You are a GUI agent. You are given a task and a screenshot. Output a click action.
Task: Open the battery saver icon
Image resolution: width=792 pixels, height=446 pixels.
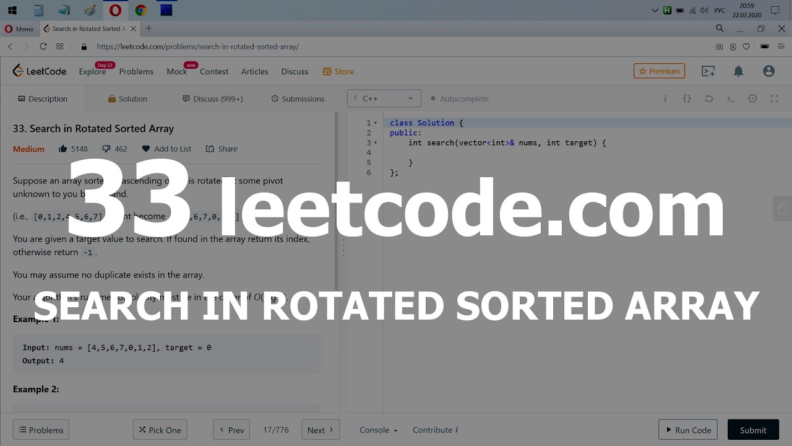[x=765, y=46]
